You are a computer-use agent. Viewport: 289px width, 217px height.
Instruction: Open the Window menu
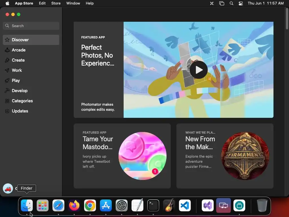coord(73,3)
